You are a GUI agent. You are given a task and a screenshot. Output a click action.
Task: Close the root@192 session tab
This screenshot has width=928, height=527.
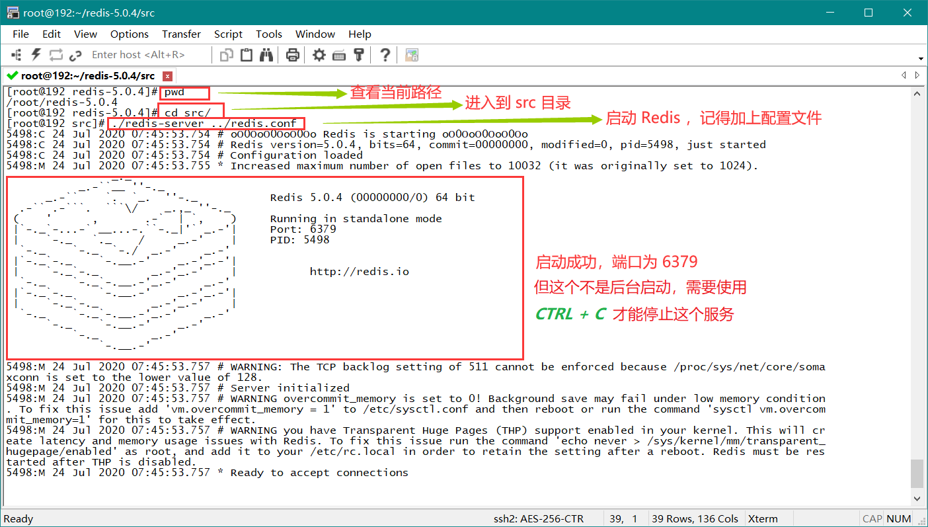coord(167,76)
